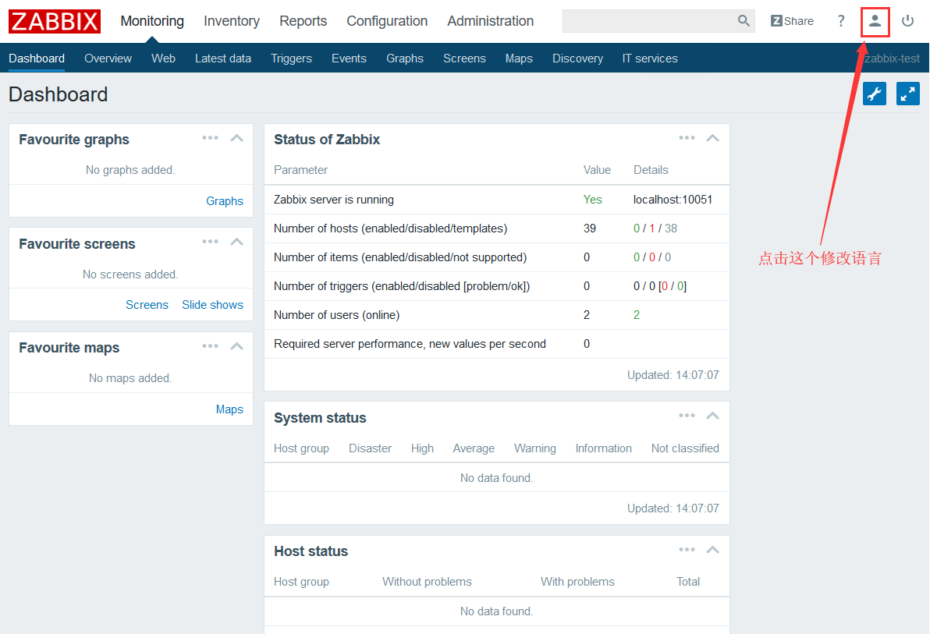This screenshot has height=634, width=930.
Task: Open the user profile icon
Action: click(x=875, y=21)
